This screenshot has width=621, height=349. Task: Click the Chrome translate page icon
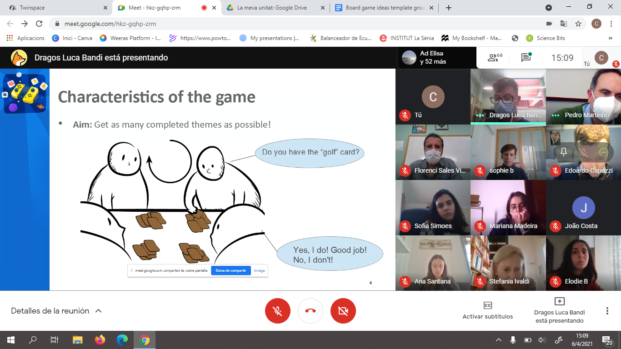pyautogui.click(x=564, y=24)
